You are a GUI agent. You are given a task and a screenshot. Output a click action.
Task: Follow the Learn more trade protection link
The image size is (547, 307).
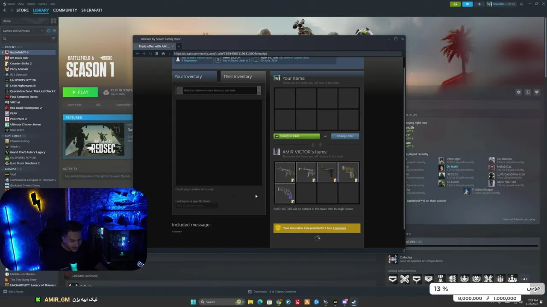click(340, 228)
